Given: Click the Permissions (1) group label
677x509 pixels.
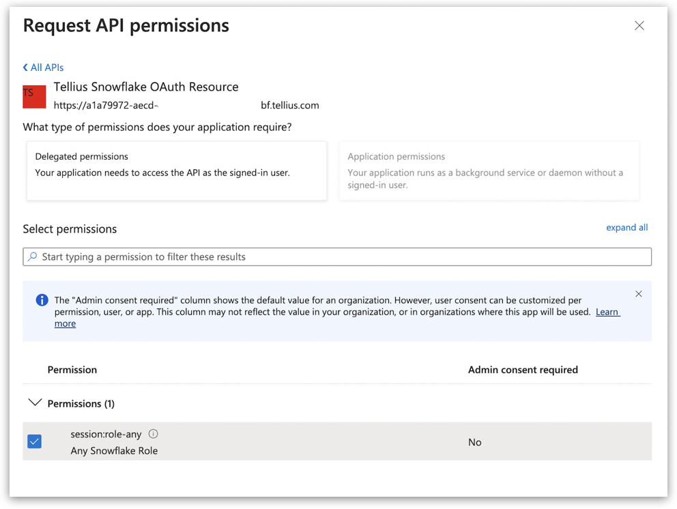Looking at the screenshot, I should [81, 404].
